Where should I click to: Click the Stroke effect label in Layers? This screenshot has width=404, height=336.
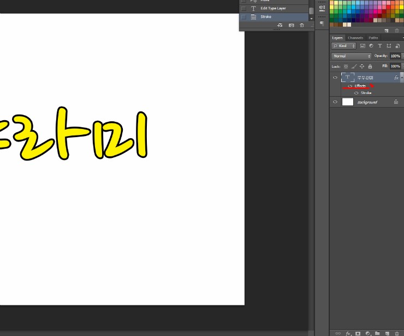[366, 93]
